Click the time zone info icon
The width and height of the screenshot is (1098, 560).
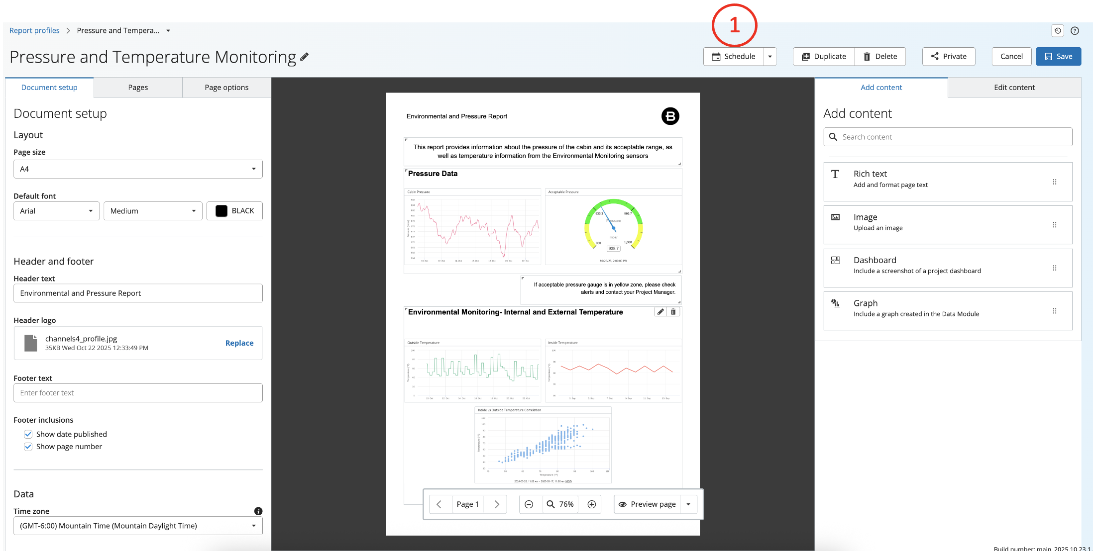pos(258,511)
